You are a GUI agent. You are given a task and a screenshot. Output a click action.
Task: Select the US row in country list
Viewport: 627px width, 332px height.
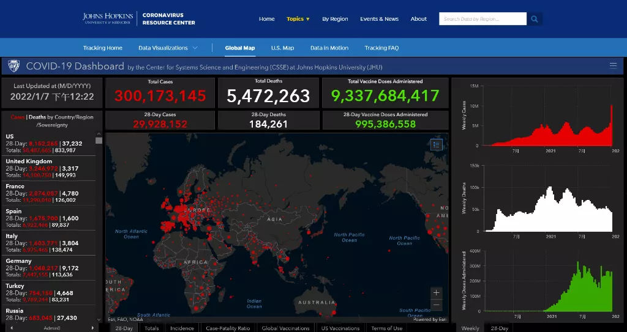point(48,143)
